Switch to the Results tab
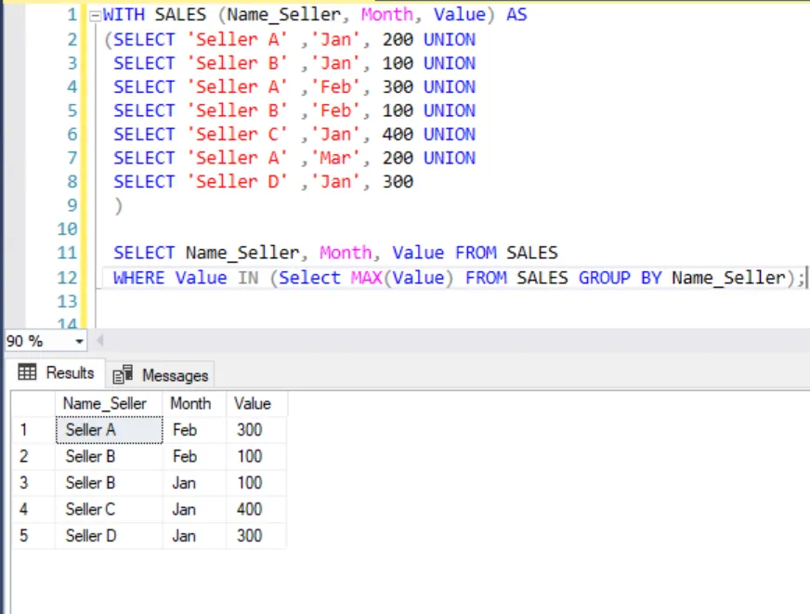 coord(57,372)
